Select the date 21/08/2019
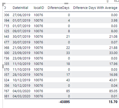Viewport: 119px width, 108px height. (x=21, y=48)
